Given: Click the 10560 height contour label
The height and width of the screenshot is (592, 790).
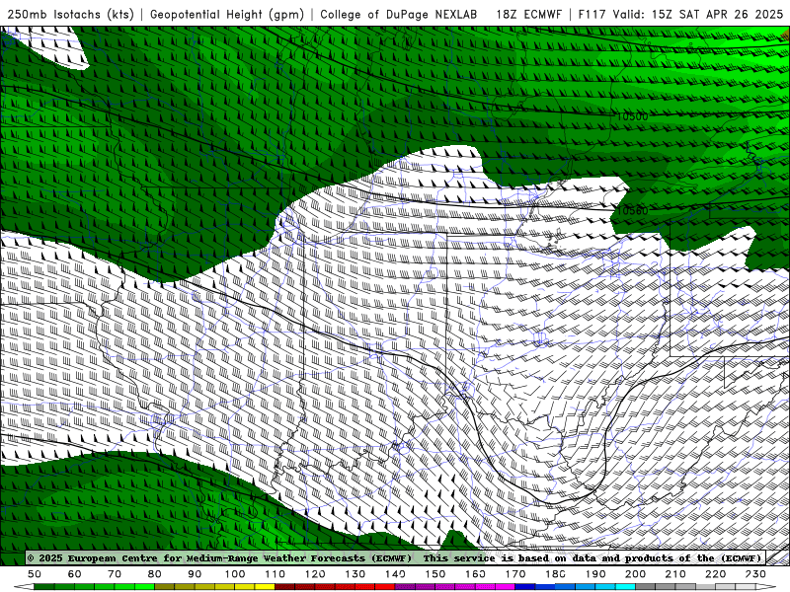Looking at the screenshot, I should point(633,210).
